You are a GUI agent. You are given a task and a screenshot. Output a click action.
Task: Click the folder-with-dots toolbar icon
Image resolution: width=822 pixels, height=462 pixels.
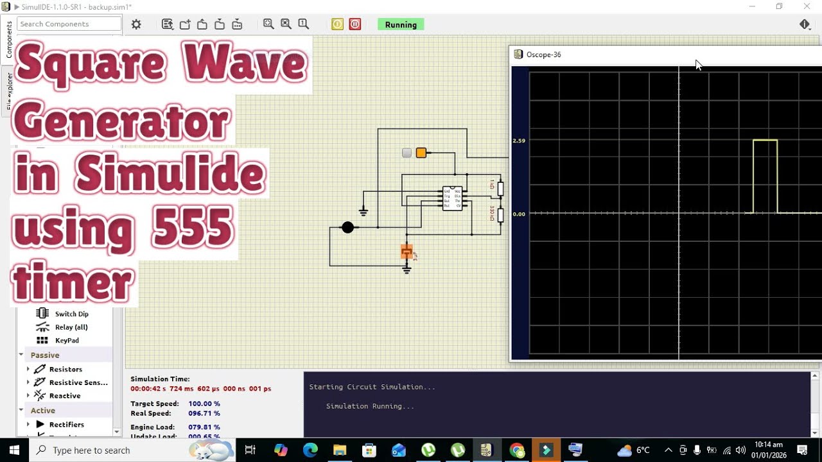(237, 24)
